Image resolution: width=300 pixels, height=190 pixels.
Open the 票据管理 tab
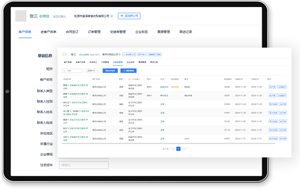164,32
